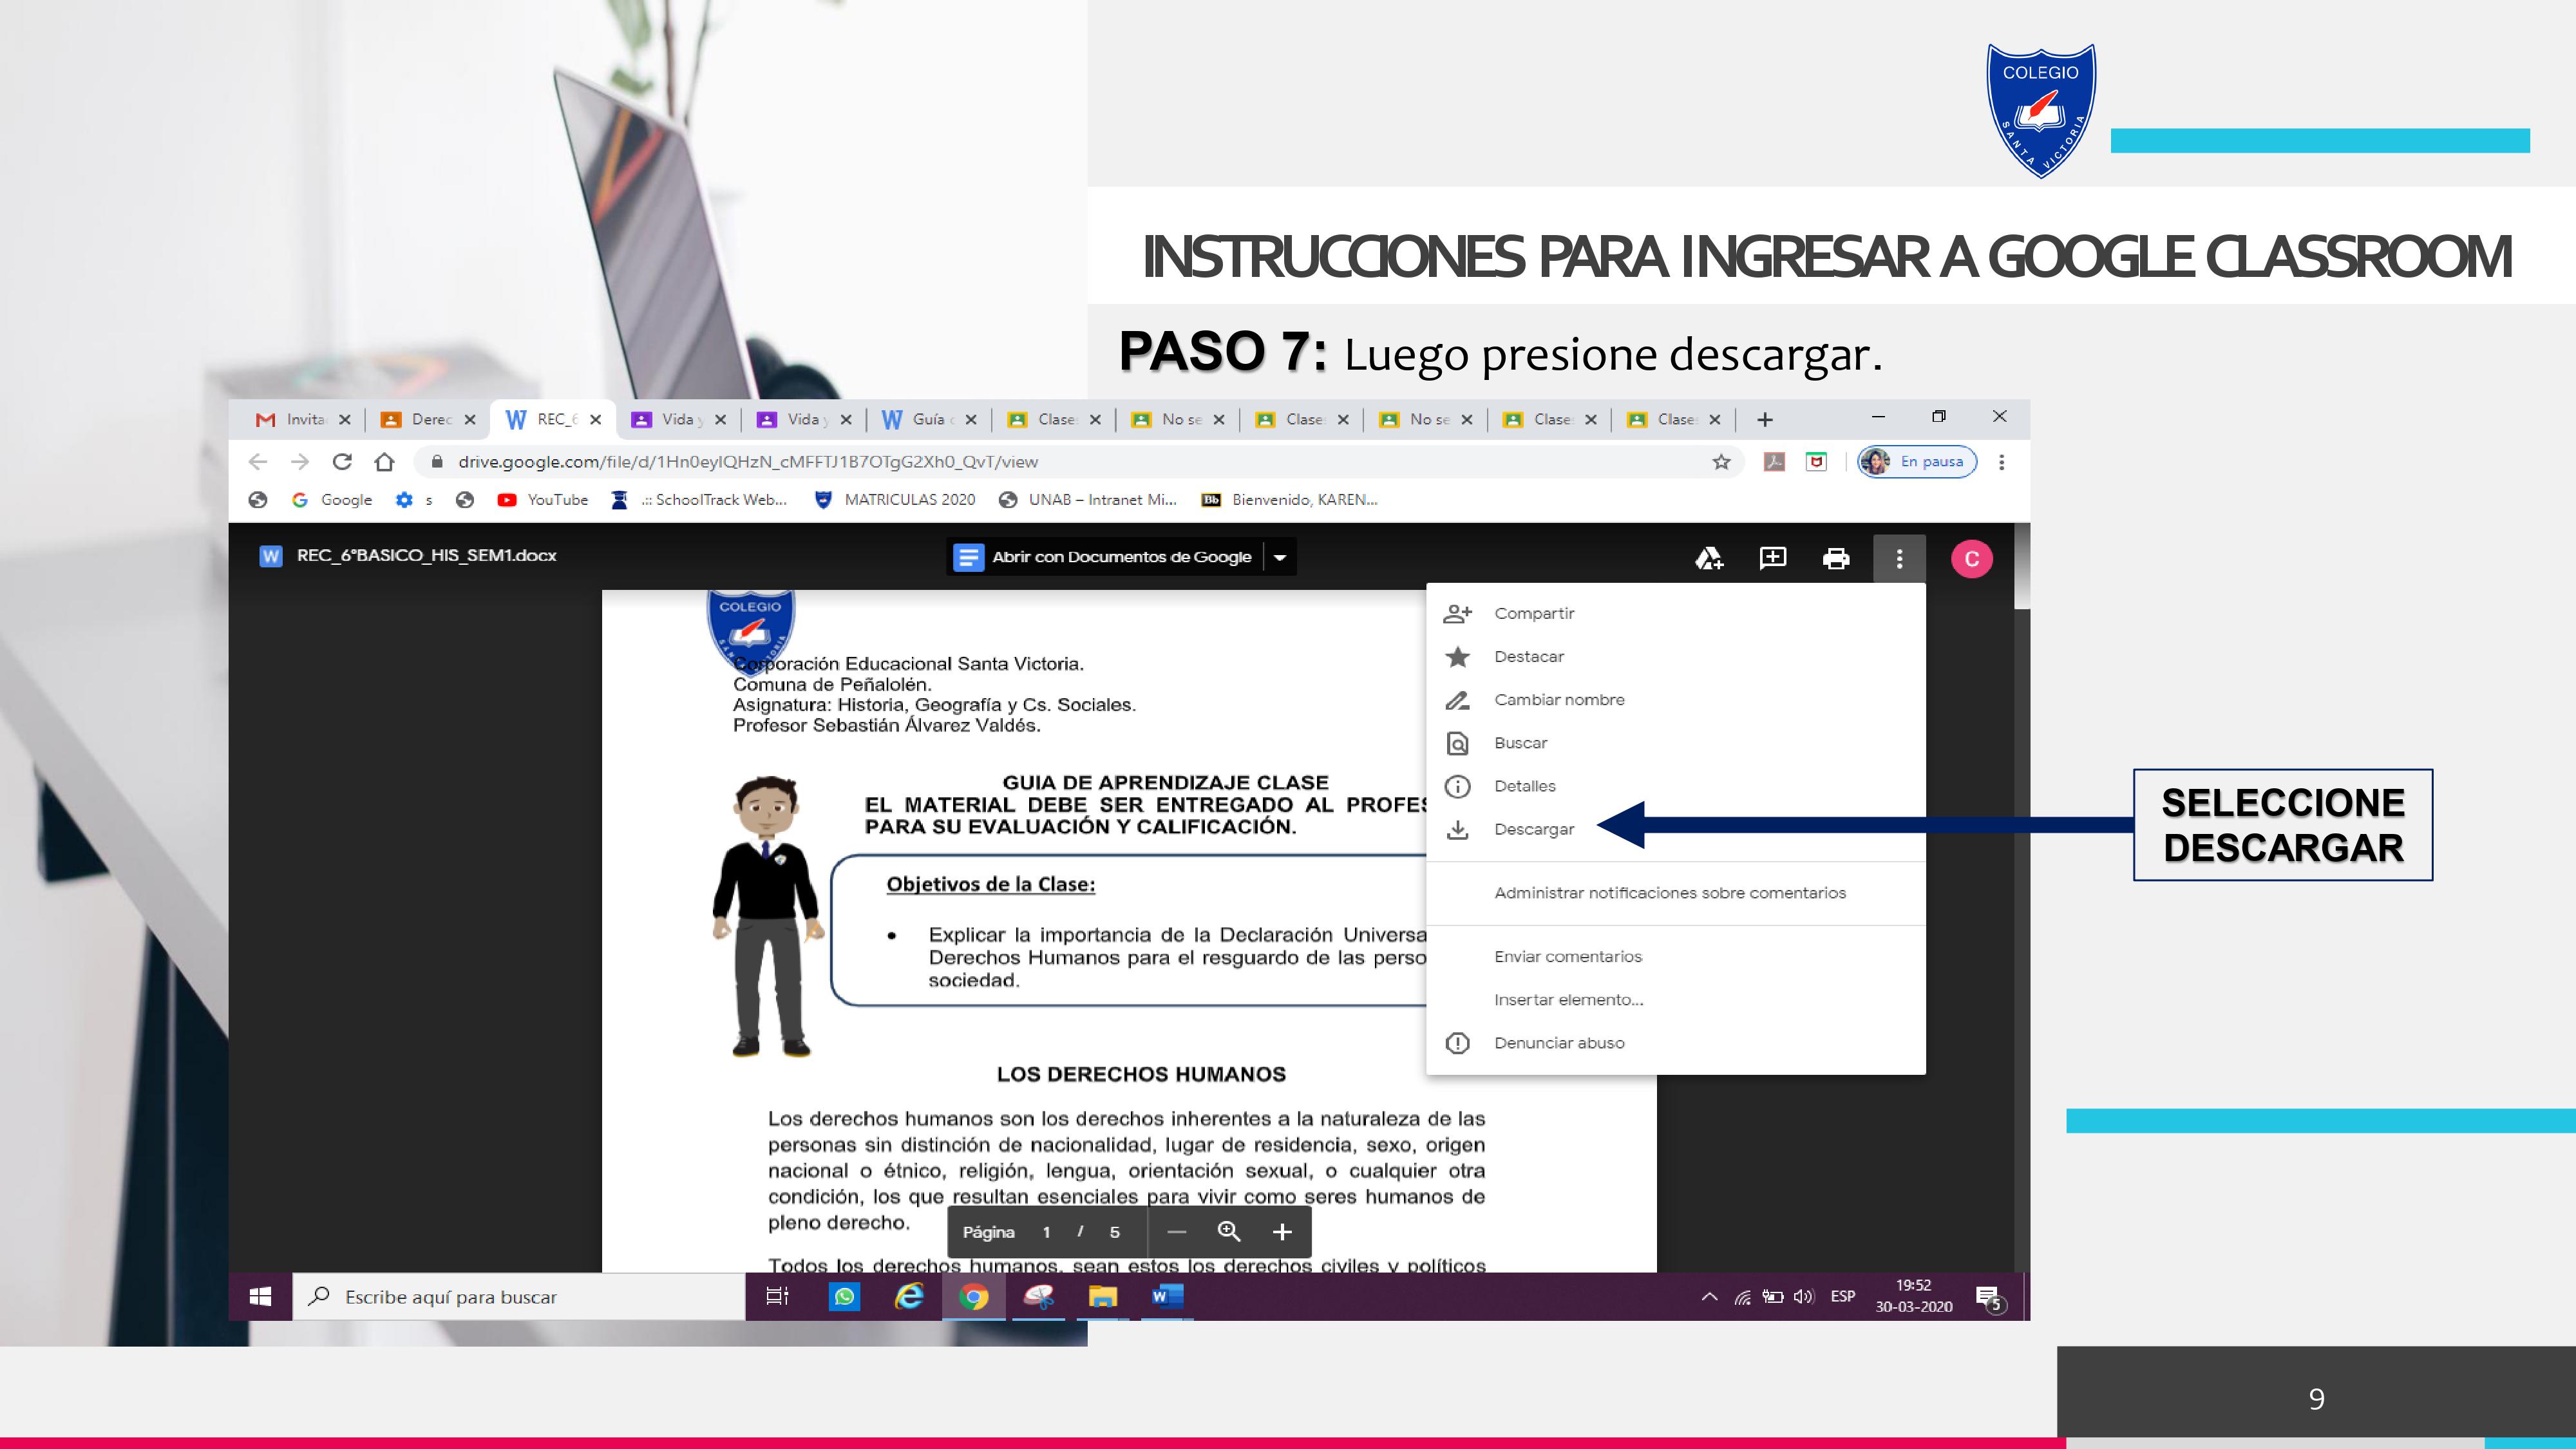Screen dimensions: 2576x1449
Task: Open the MATRICULAS 2020 bookmark
Action: click(895, 499)
